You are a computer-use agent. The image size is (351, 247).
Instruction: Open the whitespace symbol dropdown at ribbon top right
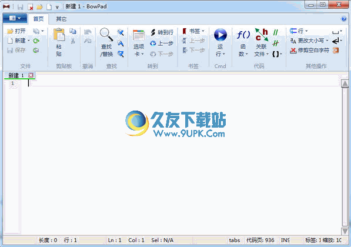pos(337,31)
